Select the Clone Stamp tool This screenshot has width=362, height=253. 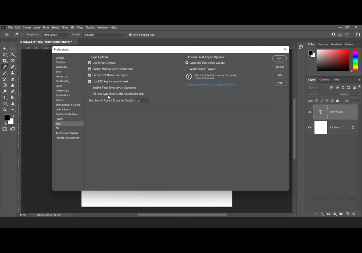click(x=13, y=73)
